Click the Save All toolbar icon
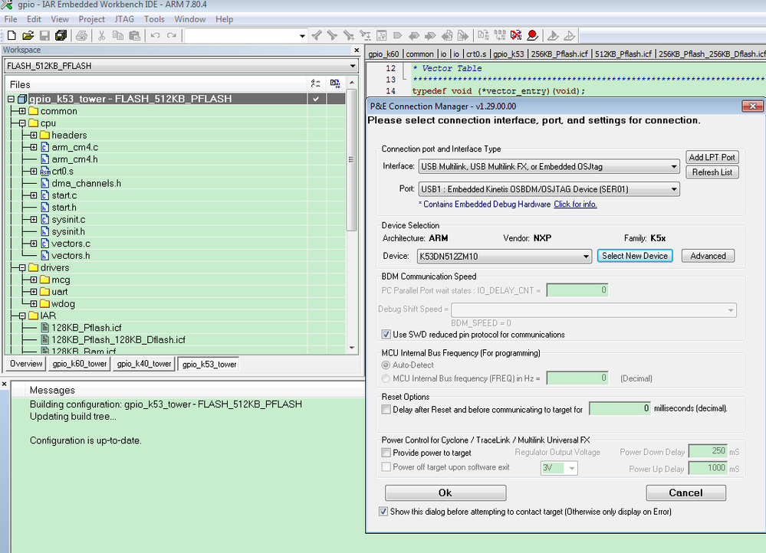Screen dimensions: 766x553 tap(61, 36)
